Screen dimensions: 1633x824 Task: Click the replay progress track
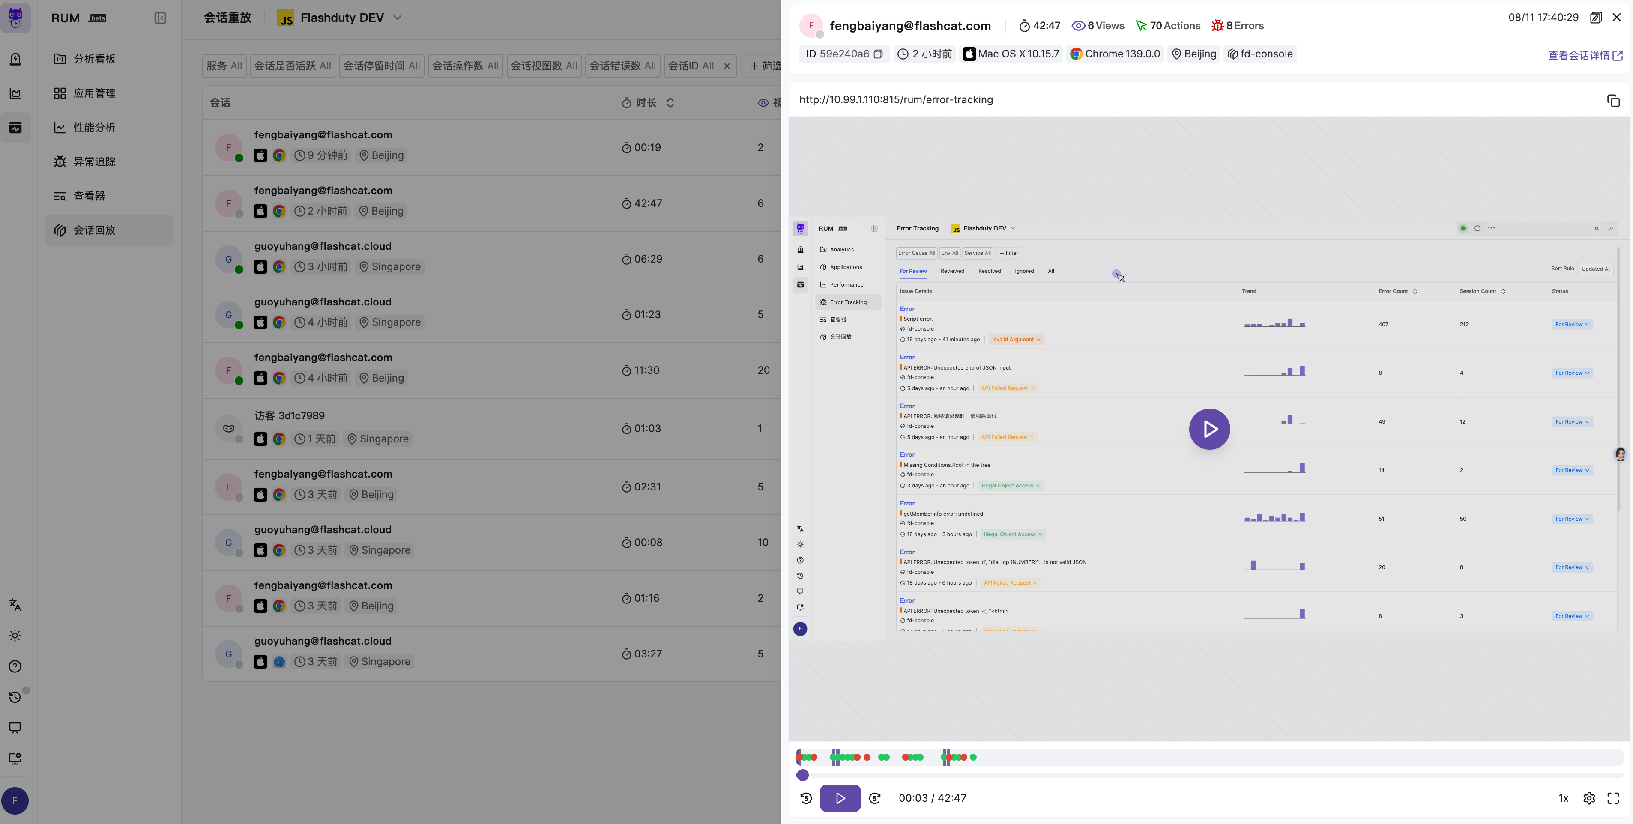coord(1209,775)
